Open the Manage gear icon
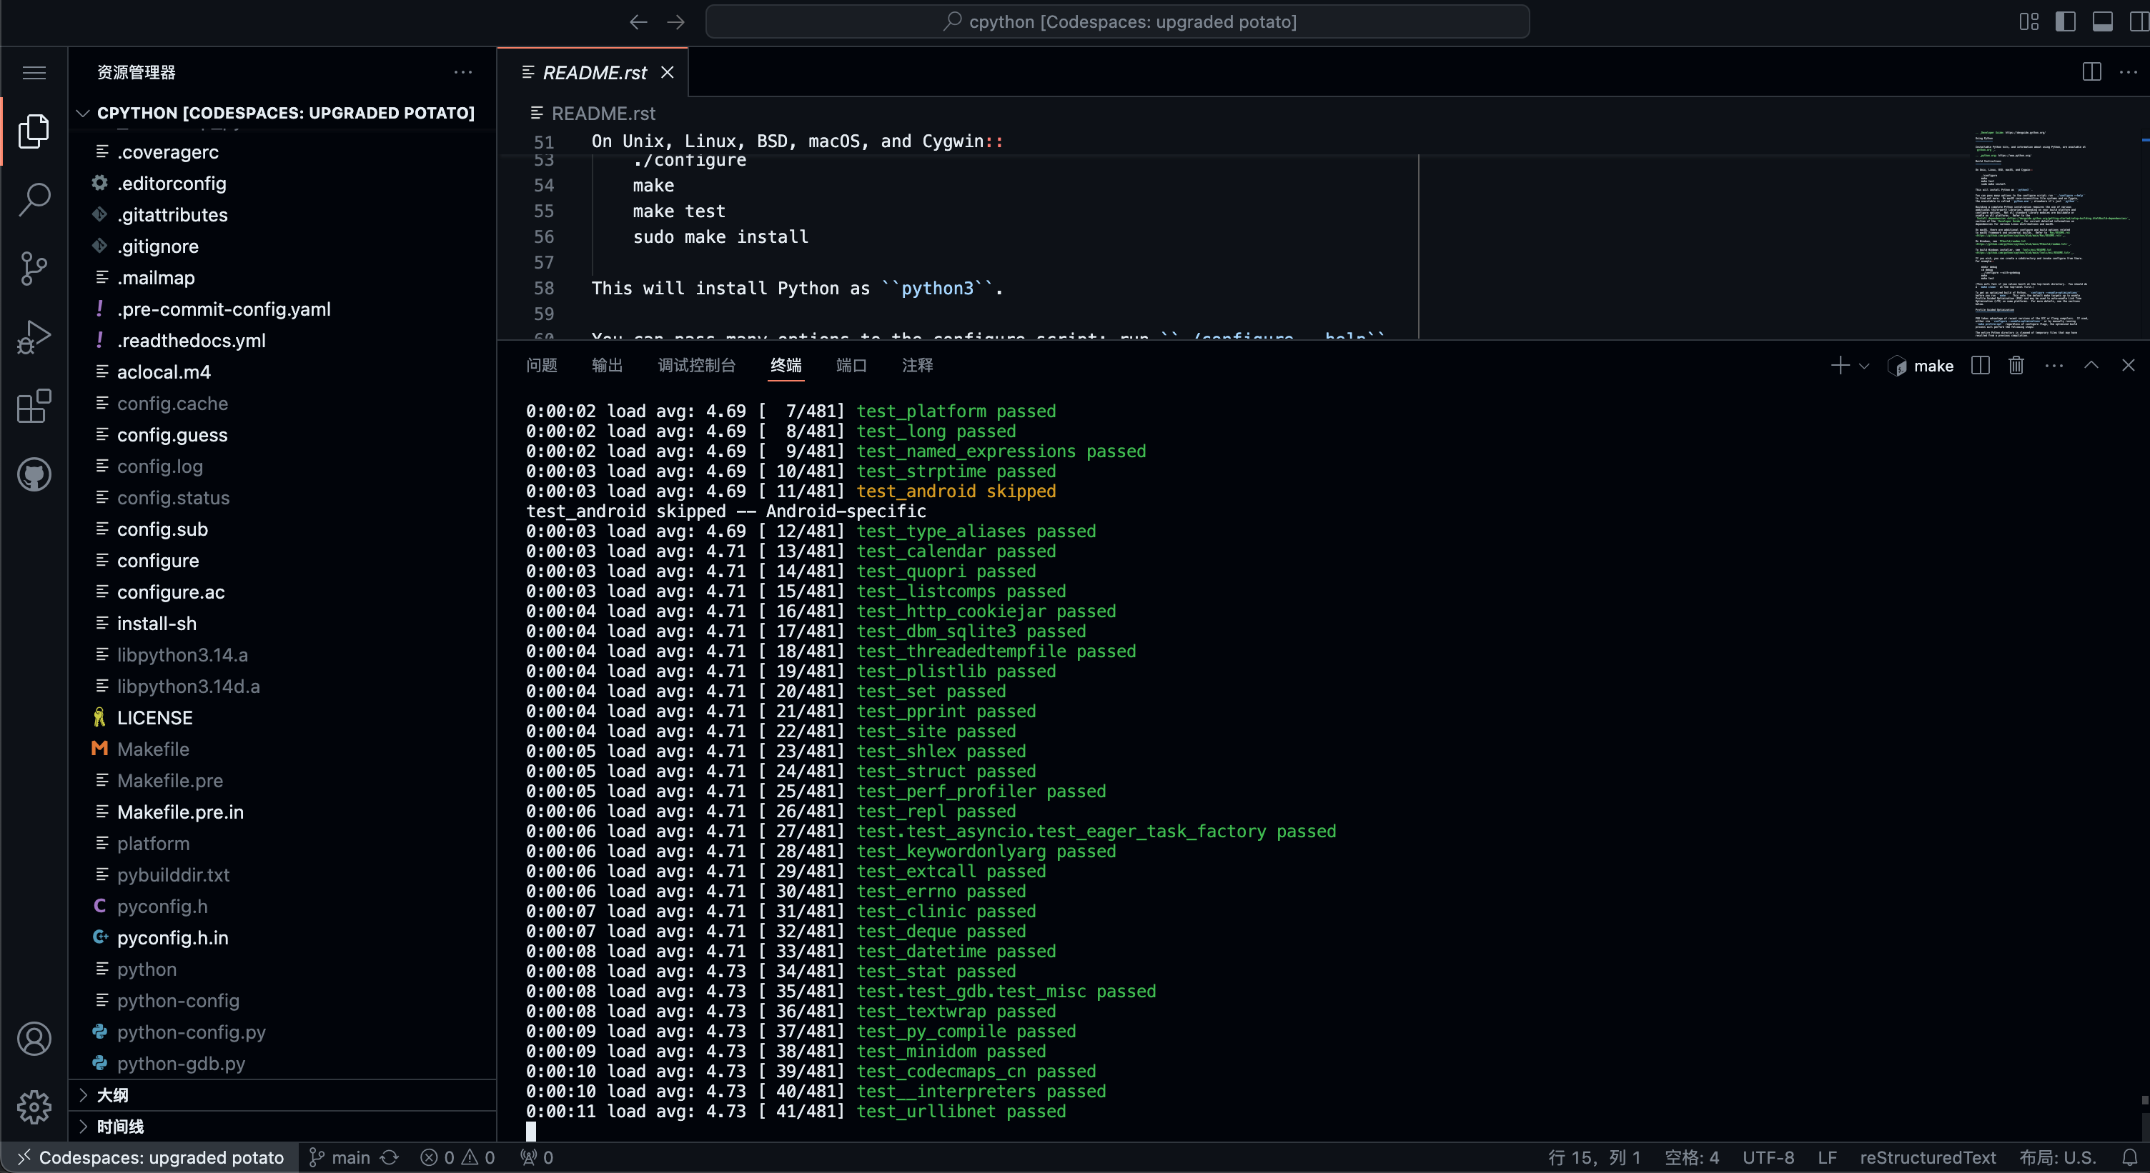Screen dimensions: 2150x1173 point(34,1107)
